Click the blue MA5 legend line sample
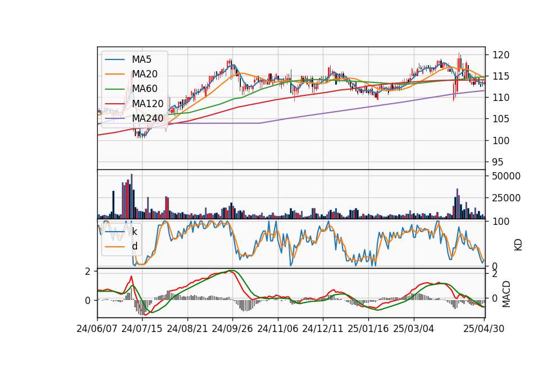Viewport: 539px width, 387px height. [x=115, y=60]
